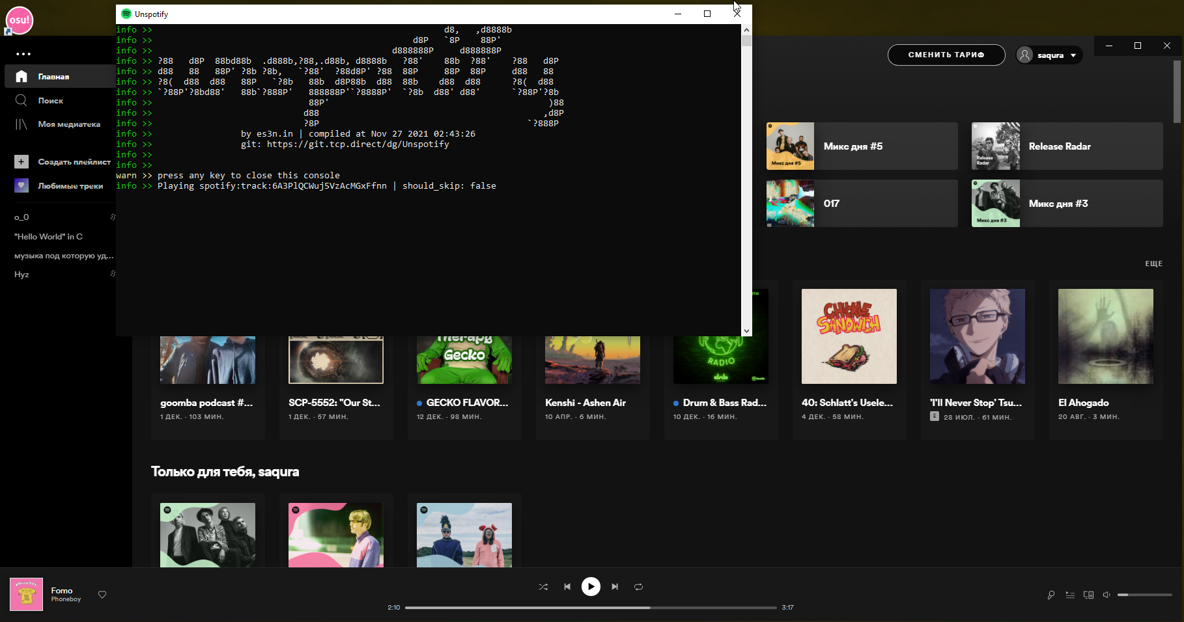Click the Fomo album art thumbnail
Image resolution: width=1184 pixels, height=622 pixels.
[27, 595]
